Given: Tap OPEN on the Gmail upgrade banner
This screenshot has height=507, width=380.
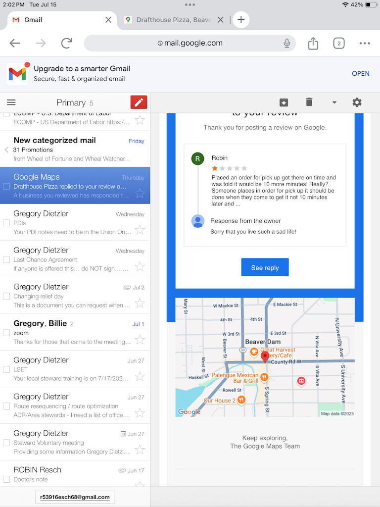Looking at the screenshot, I should tap(361, 74).
